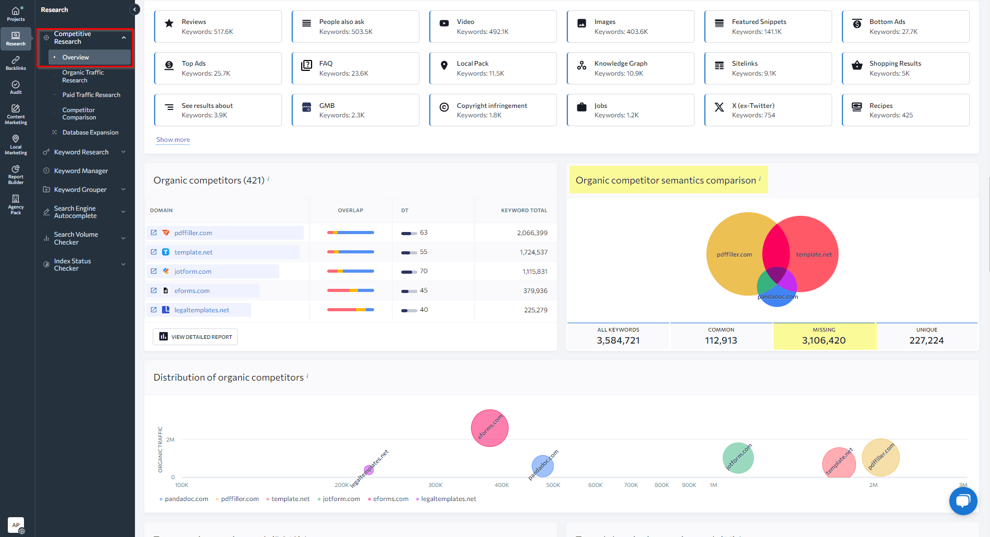Image resolution: width=990 pixels, height=537 pixels.
Task: Collapse the Research sidebar panel
Action: pos(134,9)
